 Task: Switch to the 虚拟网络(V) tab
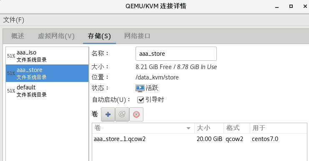coord(56,36)
